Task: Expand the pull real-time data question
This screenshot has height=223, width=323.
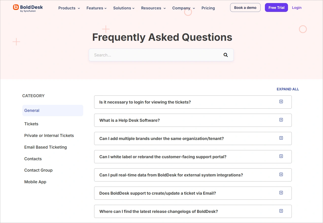Action: (193, 175)
